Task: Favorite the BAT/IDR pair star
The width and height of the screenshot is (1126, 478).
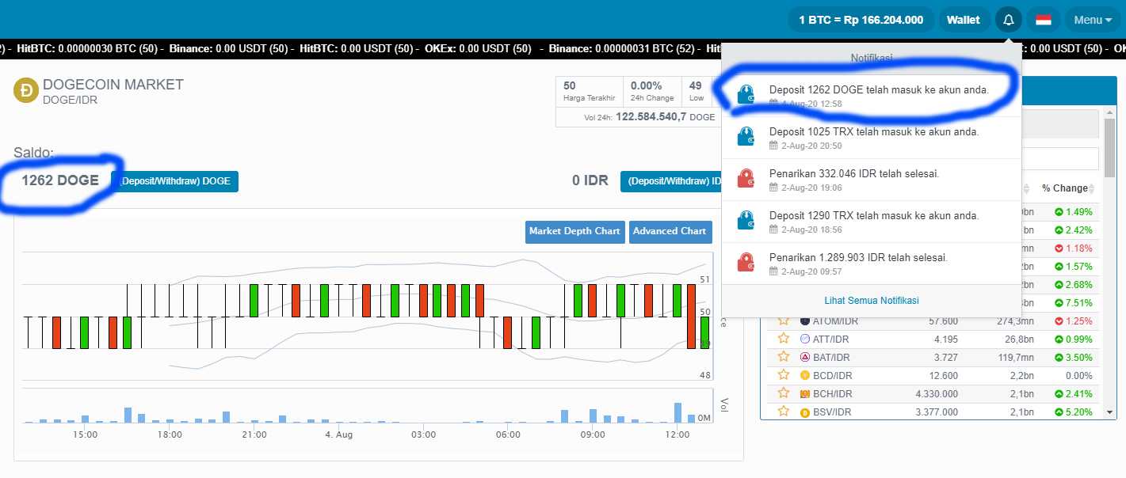Action: 784,356
